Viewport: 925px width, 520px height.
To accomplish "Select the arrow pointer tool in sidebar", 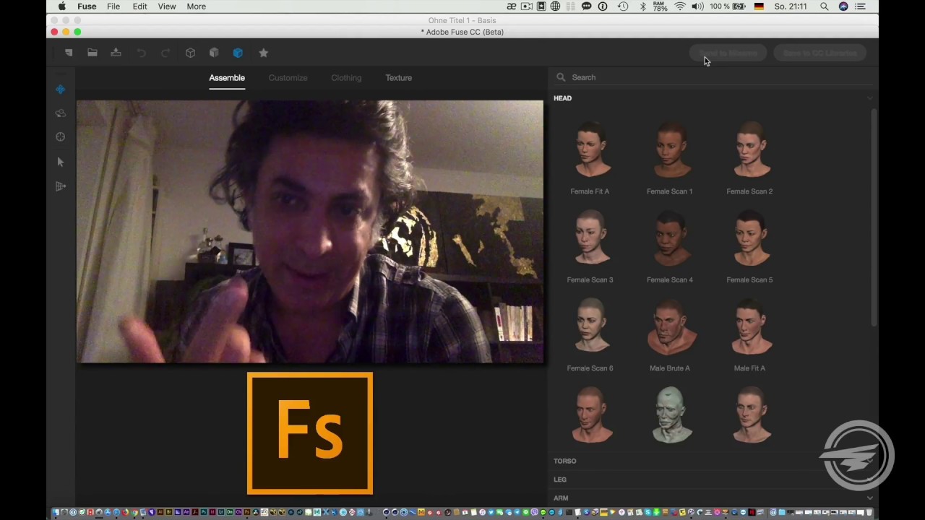I will point(61,162).
